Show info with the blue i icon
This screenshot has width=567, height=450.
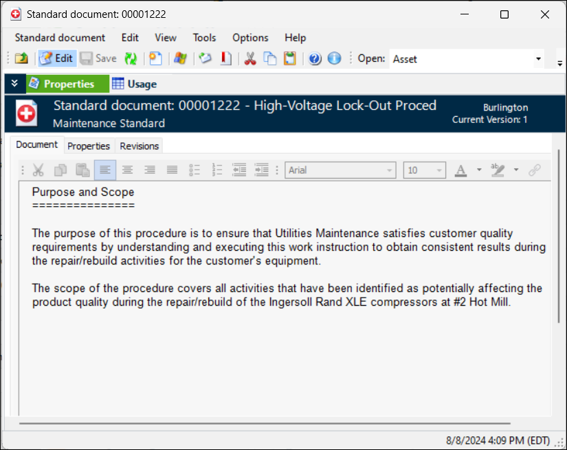334,58
